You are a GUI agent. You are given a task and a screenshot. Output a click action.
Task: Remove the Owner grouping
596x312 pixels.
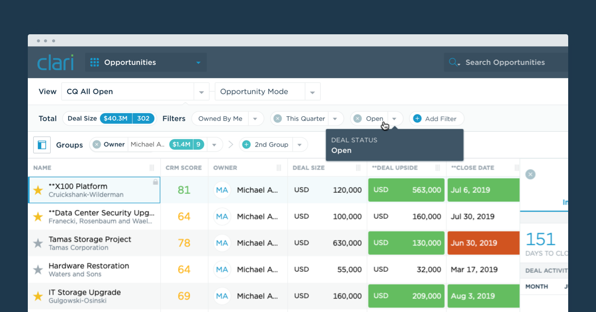[x=96, y=144]
